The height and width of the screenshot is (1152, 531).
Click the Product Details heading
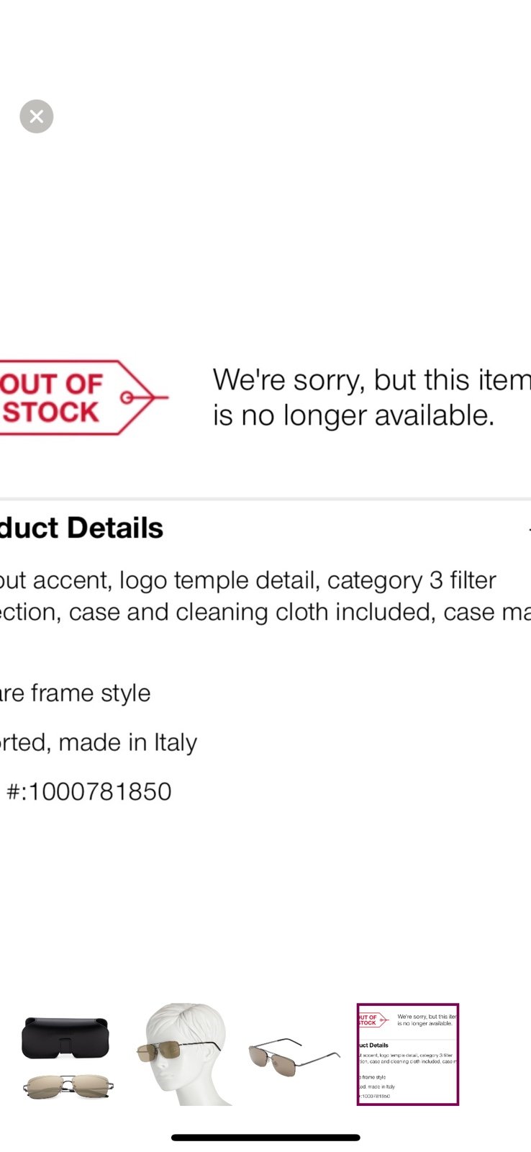[x=81, y=528]
